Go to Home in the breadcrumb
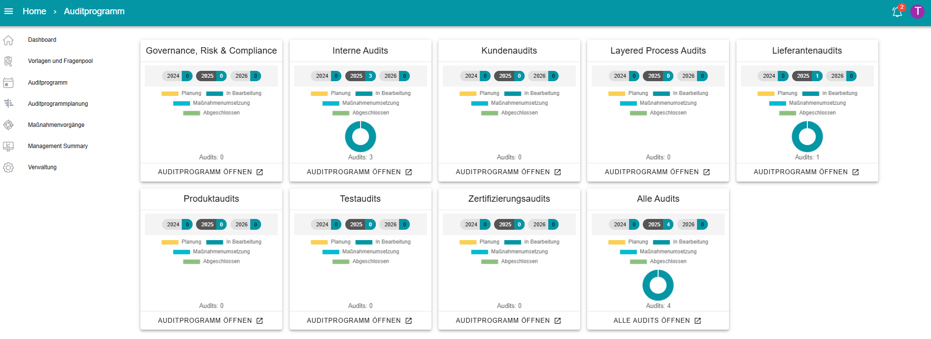The image size is (931, 339). pos(34,11)
